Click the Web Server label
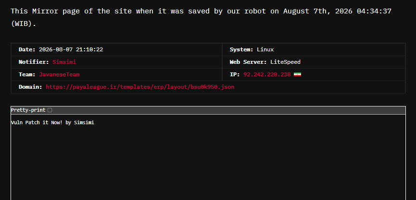Image resolution: width=416 pixels, height=200 pixels. pos(248,62)
